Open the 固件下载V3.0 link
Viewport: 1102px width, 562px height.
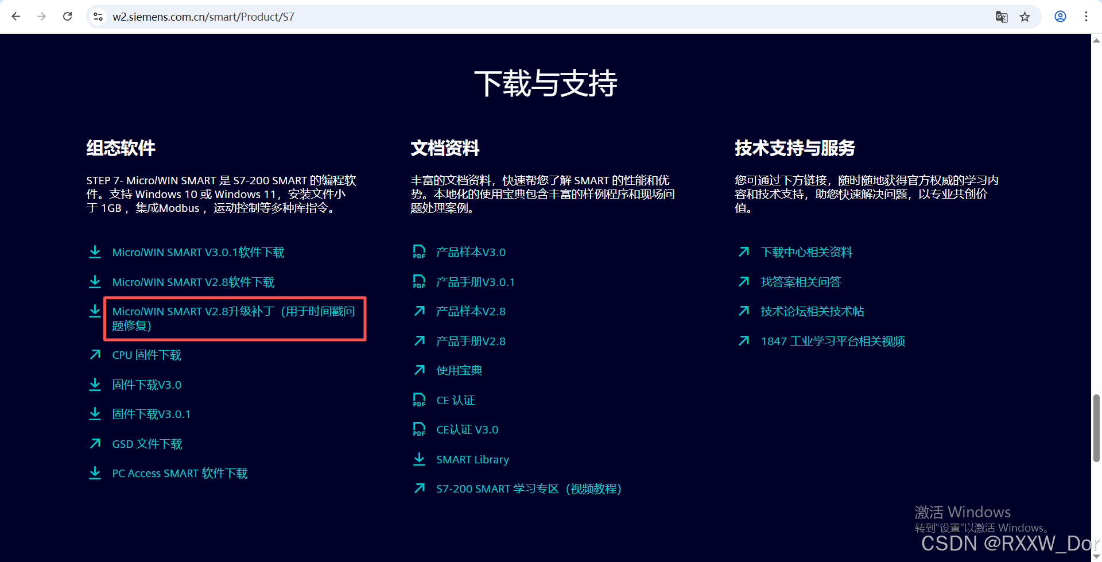[x=147, y=385]
